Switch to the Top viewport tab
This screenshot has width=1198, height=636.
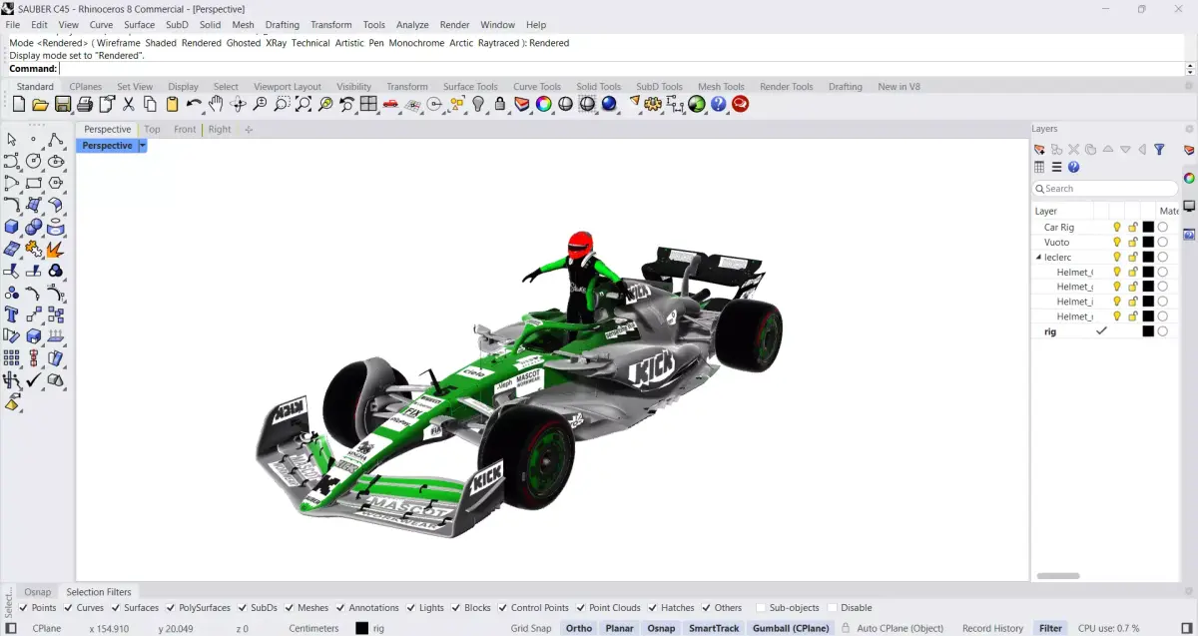click(x=152, y=129)
